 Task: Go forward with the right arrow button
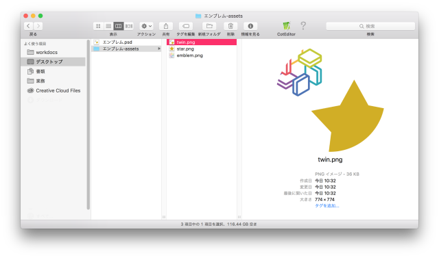(x=38, y=26)
